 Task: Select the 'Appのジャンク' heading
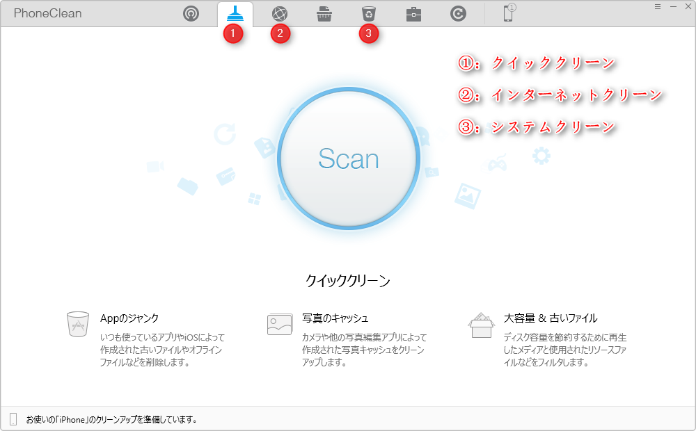click(x=129, y=318)
